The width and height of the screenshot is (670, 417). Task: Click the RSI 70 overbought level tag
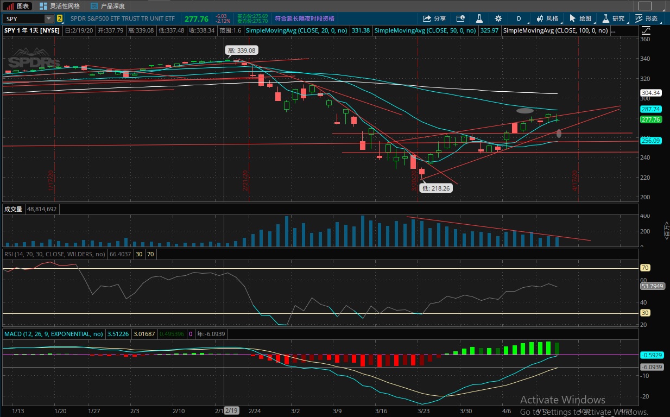click(x=646, y=268)
